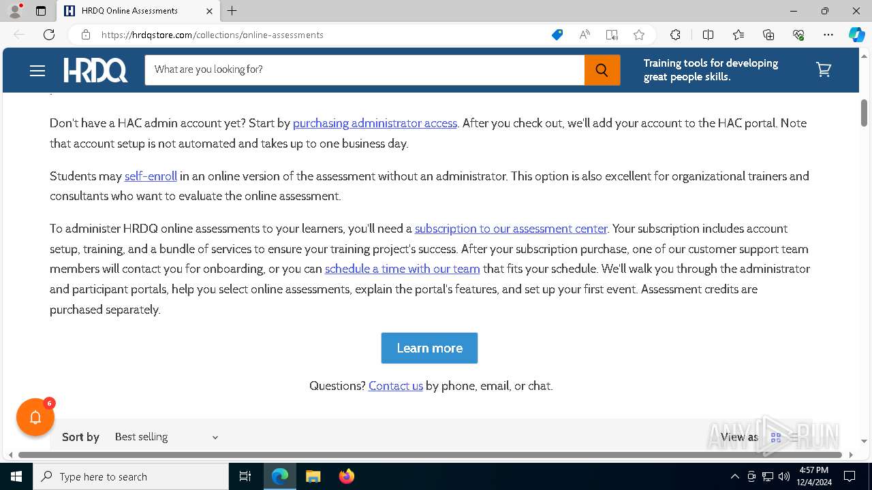Open a new browser tab

[x=232, y=11]
